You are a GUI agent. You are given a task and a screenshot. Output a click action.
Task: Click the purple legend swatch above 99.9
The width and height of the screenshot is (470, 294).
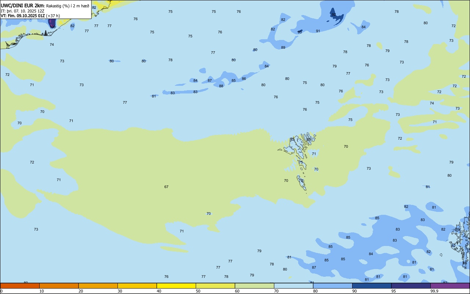[x=450, y=286]
